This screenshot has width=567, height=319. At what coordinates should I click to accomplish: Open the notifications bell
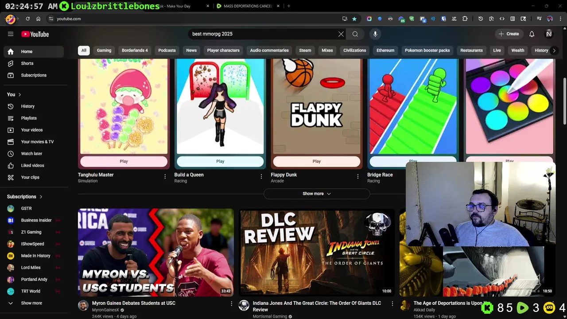(x=532, y=34)
